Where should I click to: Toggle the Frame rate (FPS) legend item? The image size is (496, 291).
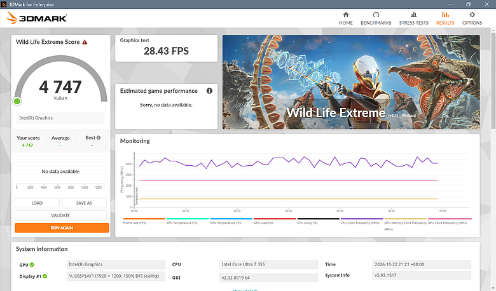[144, 221]
